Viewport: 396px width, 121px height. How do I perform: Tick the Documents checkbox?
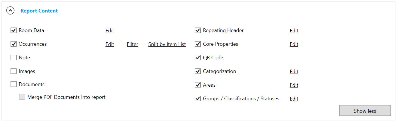point(13,84)
